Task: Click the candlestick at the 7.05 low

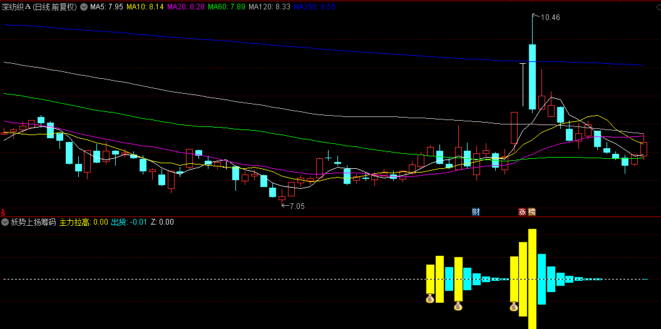Action: coord(282,198)
